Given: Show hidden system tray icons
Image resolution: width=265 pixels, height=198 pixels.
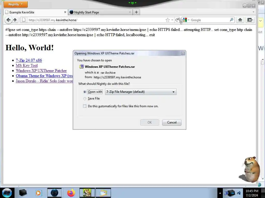Looking at the screenshot, I should (x=220, y=193).
